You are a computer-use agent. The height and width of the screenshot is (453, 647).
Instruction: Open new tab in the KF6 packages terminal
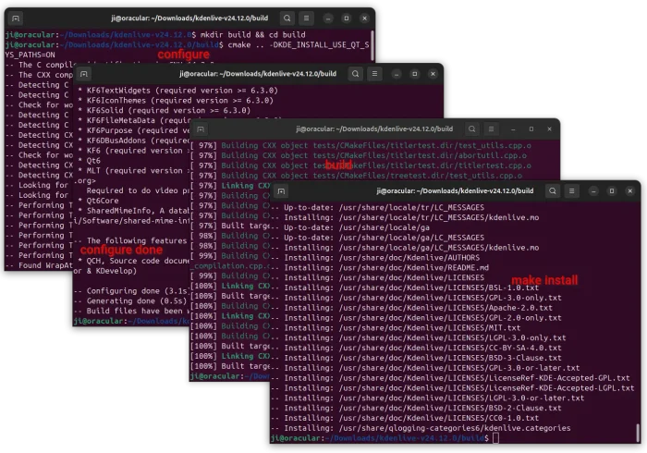(84, 74)
